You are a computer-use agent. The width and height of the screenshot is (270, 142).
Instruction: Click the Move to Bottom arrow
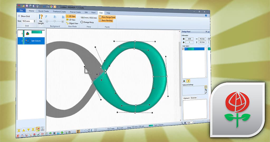[33, 129]
